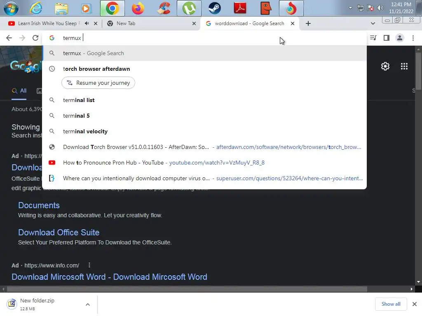Open Google search settings gear

[x=385, y=66]
